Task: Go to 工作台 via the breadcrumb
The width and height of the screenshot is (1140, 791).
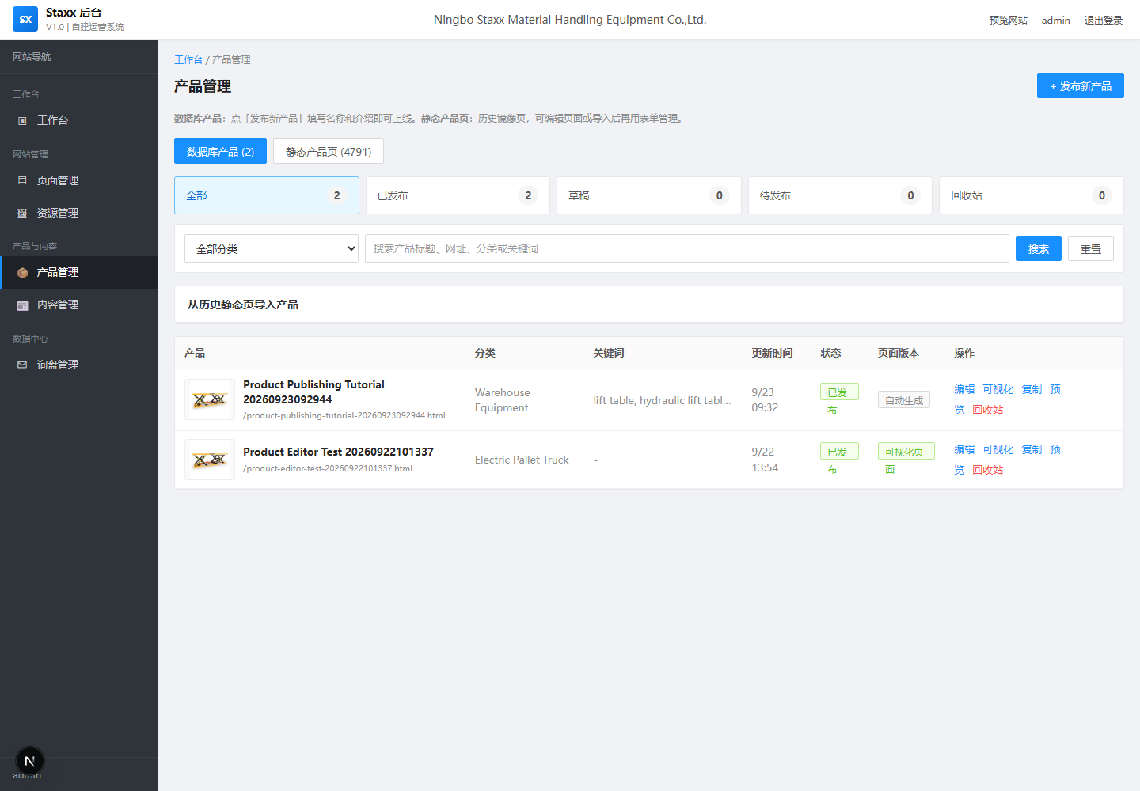Action: pos(188,59)
